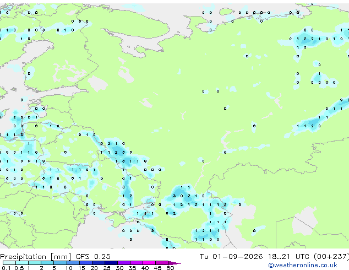Image resolution: width=349 pixels, height=270 pixels.
Task: Click the Precipitation [mm] title label
Action: coord(36,257)
